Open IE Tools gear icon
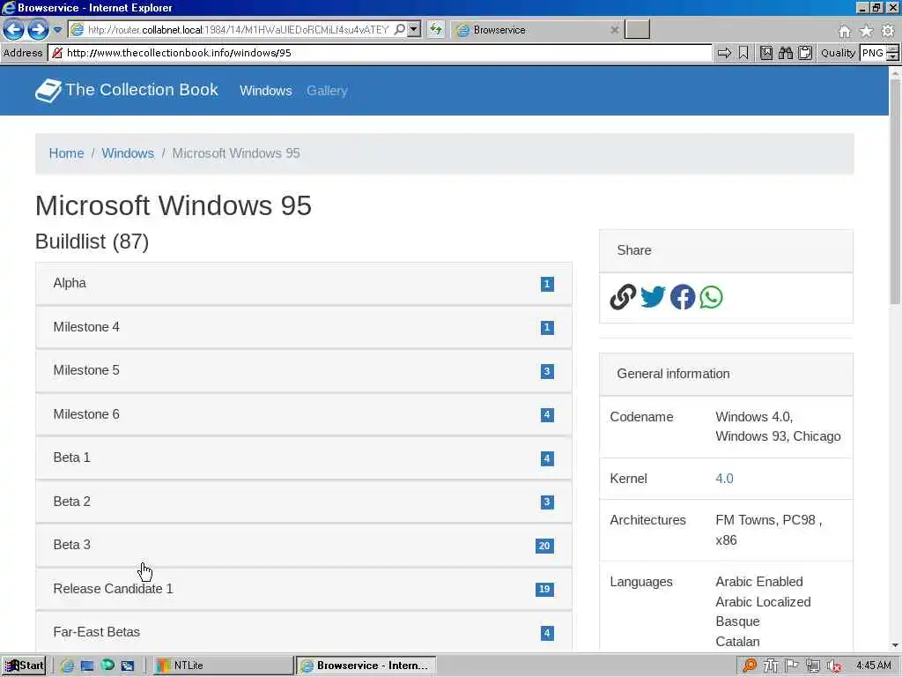The image size is (902, 677). [x=888, y=31]
